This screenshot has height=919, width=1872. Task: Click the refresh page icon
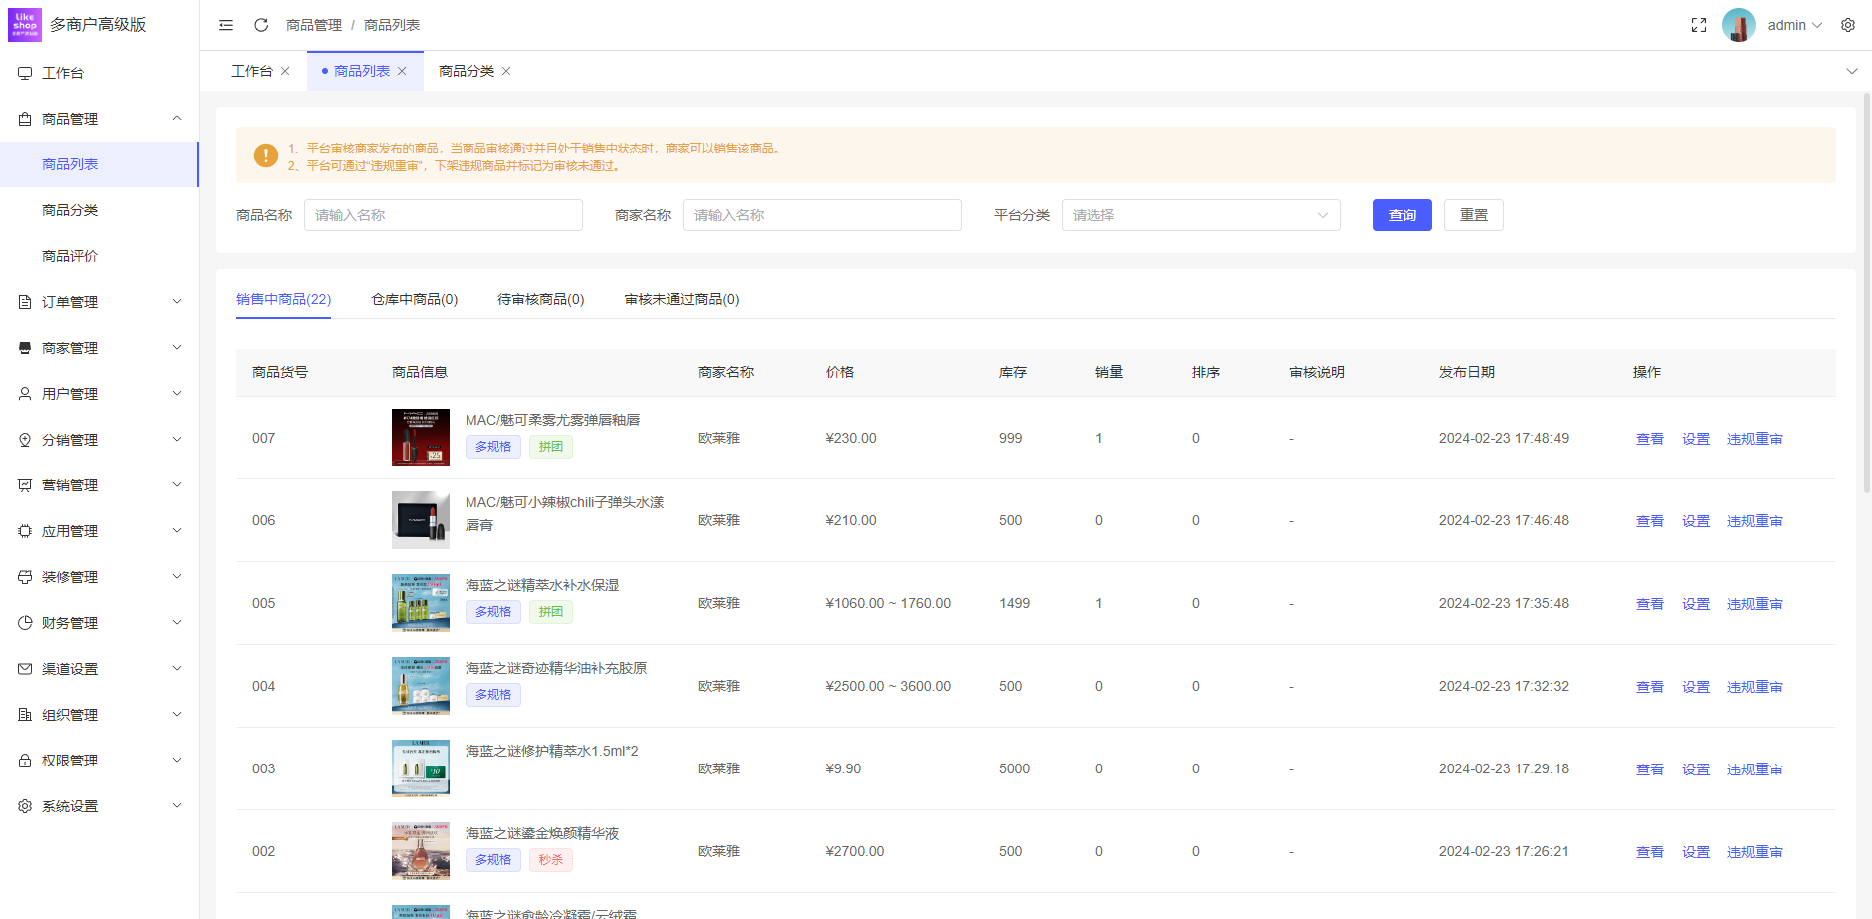(261, 25)
